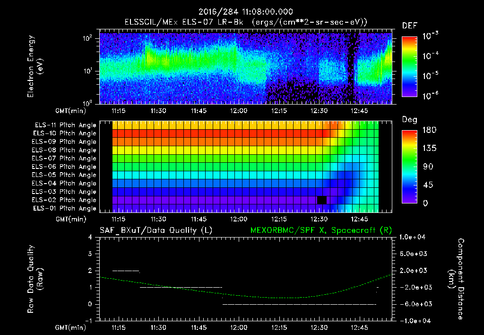Select the "ELS-10 Pitch Angle" row label
This screenshot has height=335, width=484.
(x=64, y=133)
